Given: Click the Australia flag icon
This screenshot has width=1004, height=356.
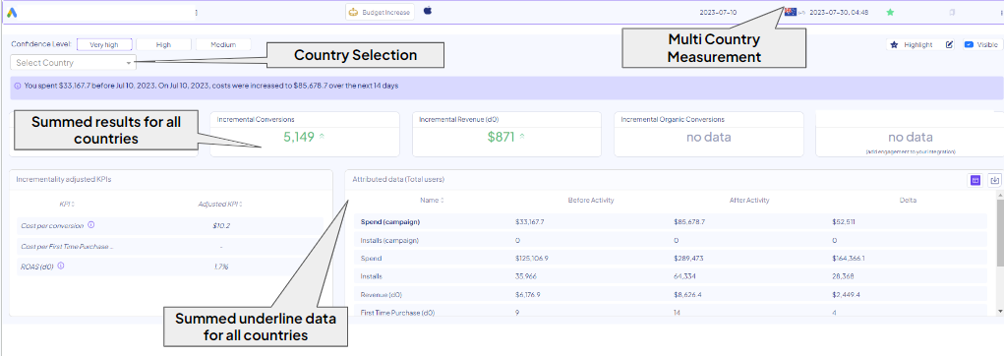Looking at the screenshot, I should [791, 12].
